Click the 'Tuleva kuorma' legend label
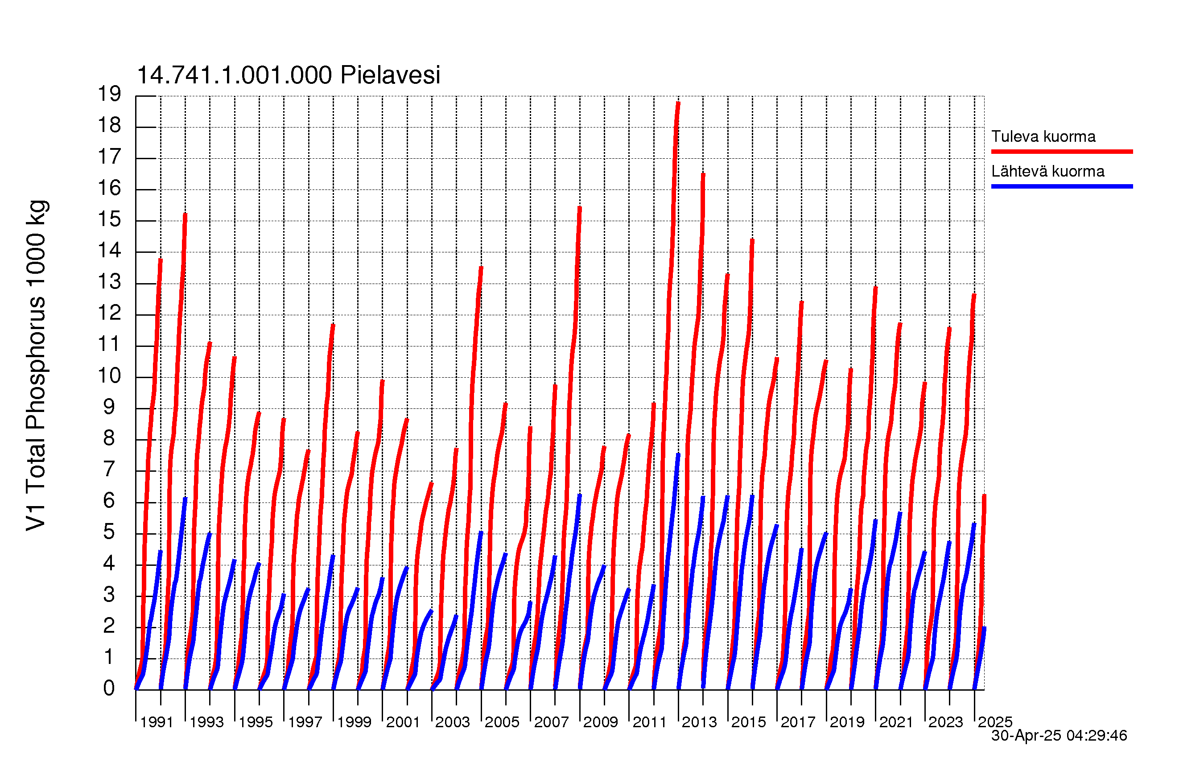This screenshot has height=758, width=1204. [1043, 136]
